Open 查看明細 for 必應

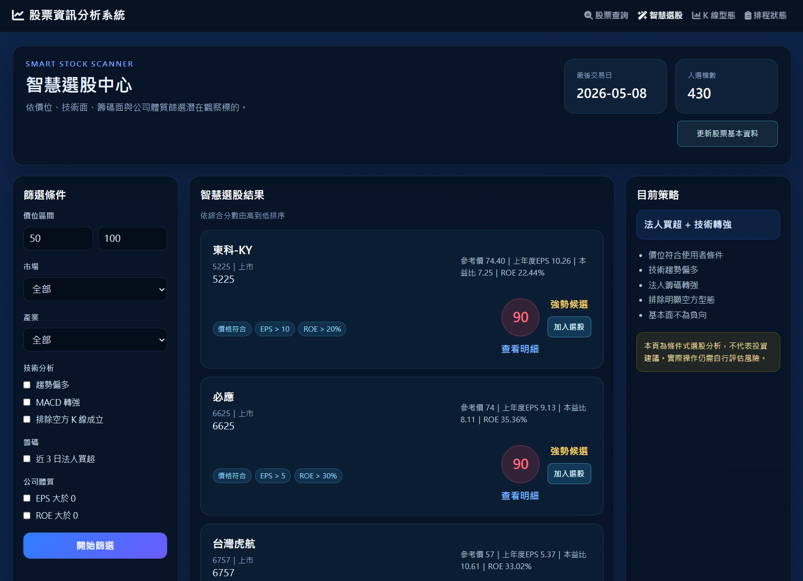[520, 496]
